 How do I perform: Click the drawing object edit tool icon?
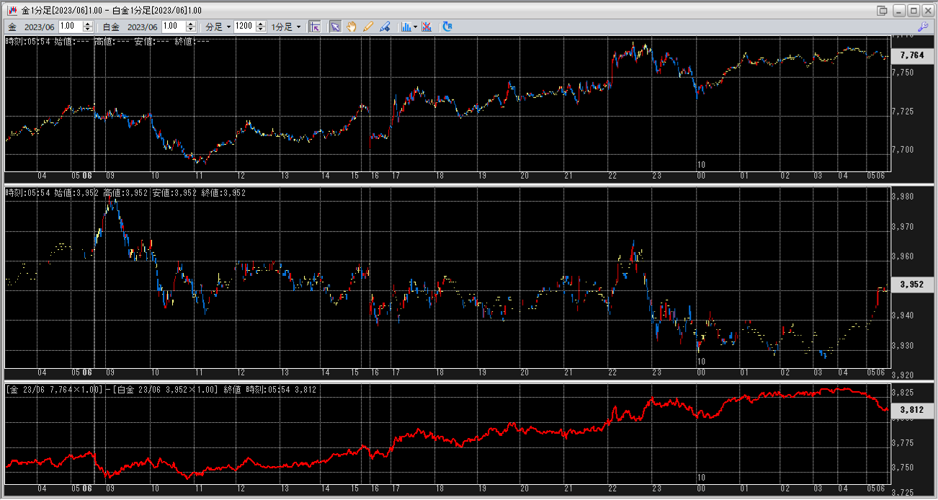point(385,27)
